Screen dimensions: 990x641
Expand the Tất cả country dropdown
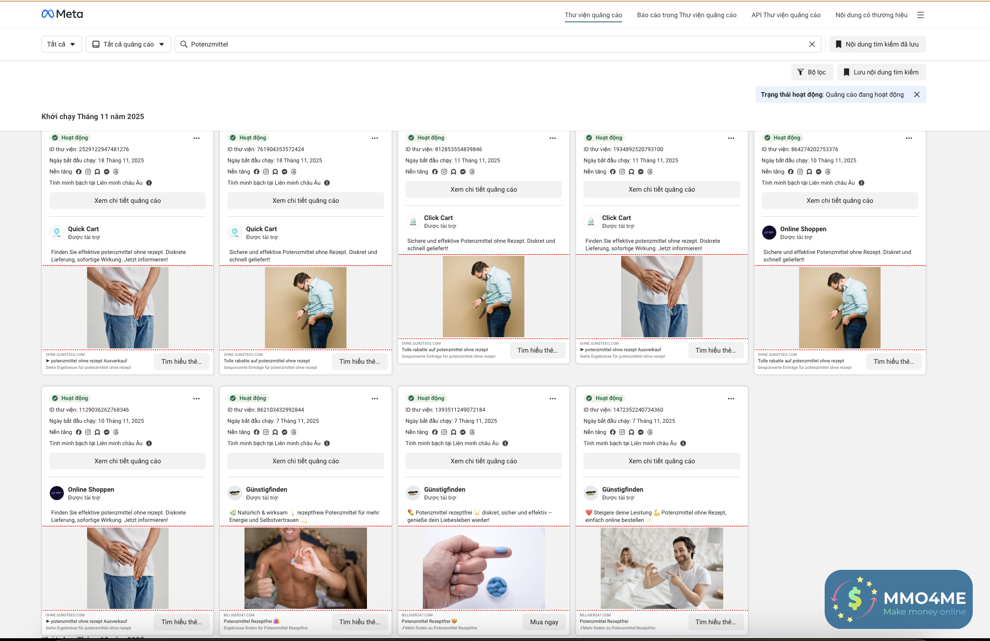click(61, 44)
